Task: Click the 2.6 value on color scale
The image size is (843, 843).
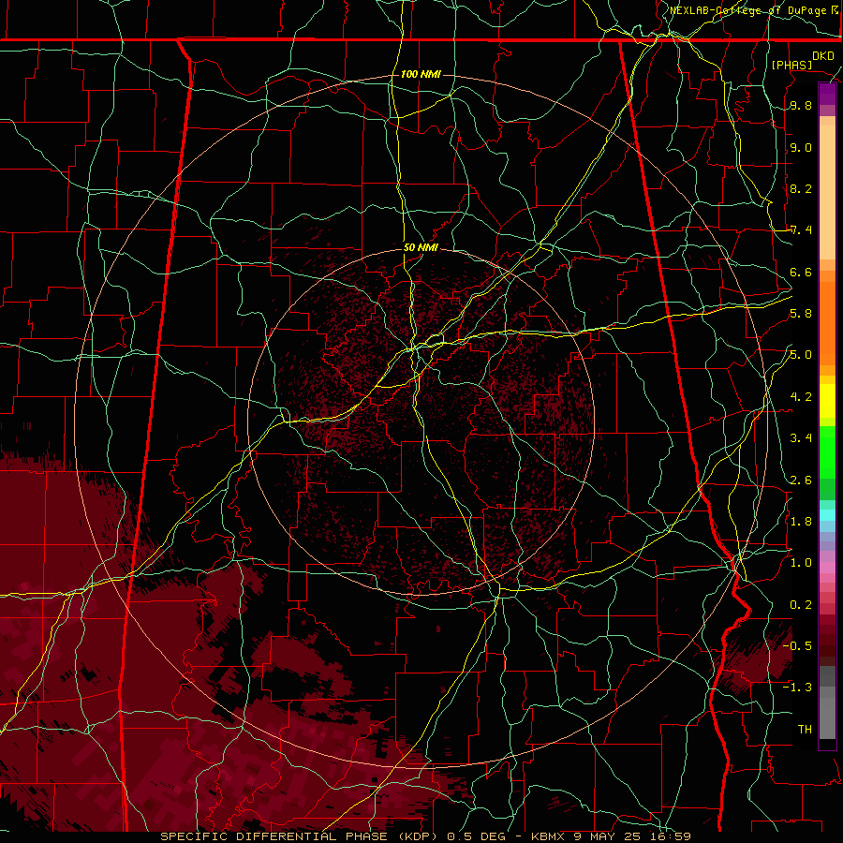Action: (801, 481)
